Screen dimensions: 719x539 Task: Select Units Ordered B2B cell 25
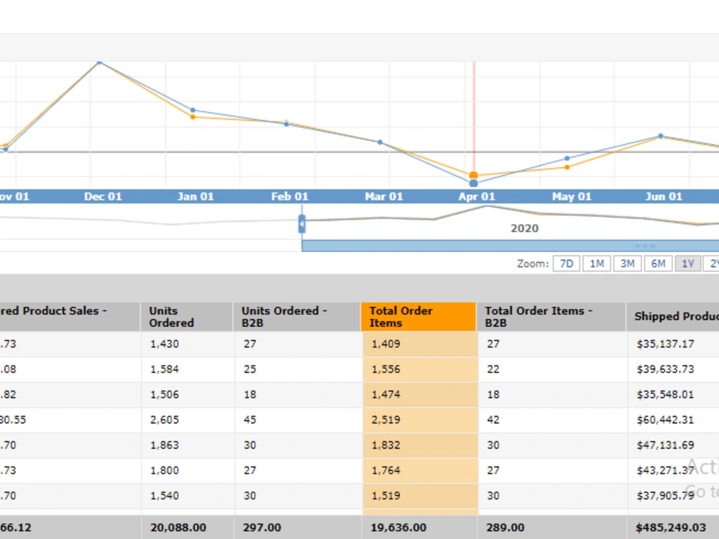point(298,369)
